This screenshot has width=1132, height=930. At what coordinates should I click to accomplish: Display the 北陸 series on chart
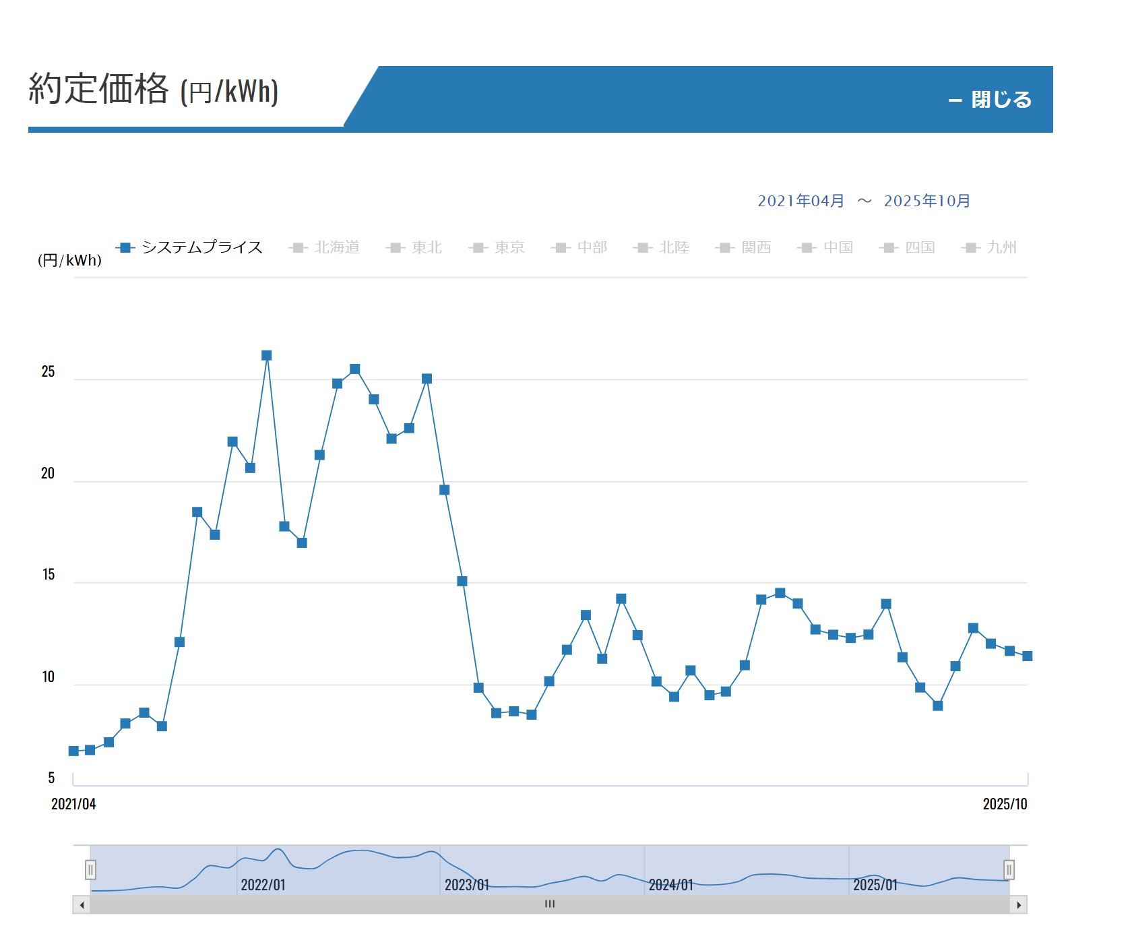coord(662,247)
